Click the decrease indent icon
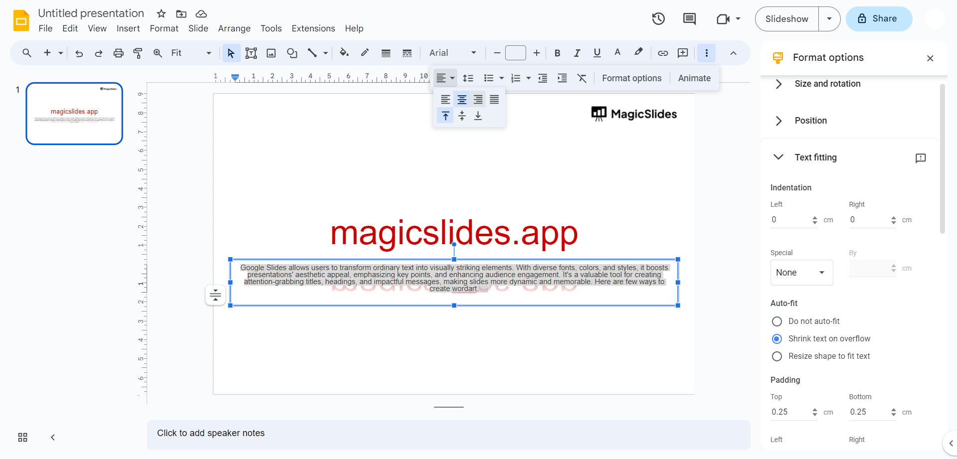The image size is (957, 459). coord(543,78)
